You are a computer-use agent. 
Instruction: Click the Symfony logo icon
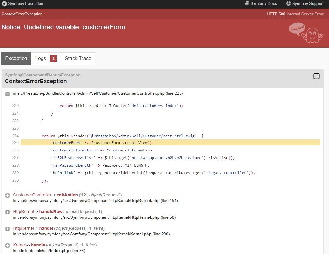click(4, 4)
